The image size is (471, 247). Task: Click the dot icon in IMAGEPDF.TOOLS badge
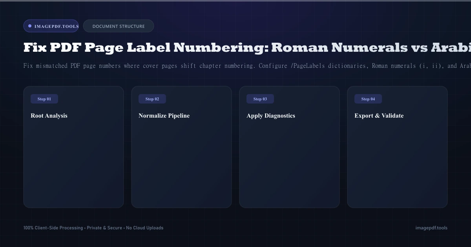[30, 26]
